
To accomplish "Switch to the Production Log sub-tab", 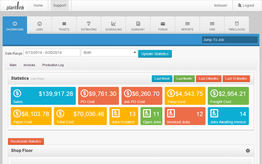I will (53, 65).
